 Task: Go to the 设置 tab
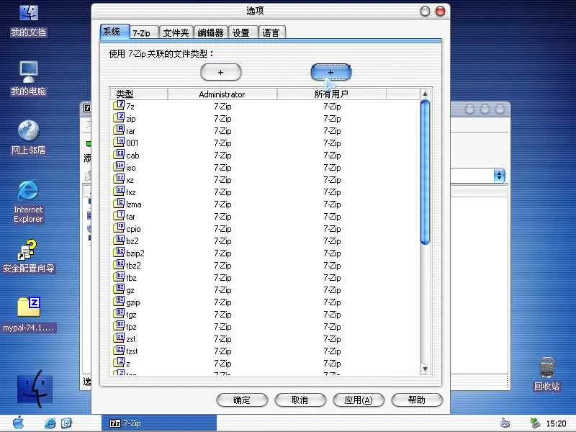[243, 32]
